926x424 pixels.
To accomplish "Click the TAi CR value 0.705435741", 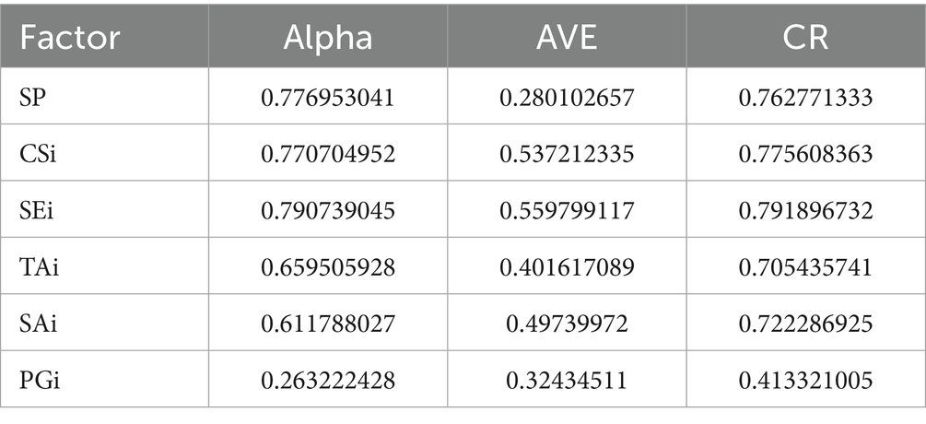I will [806, 268].
